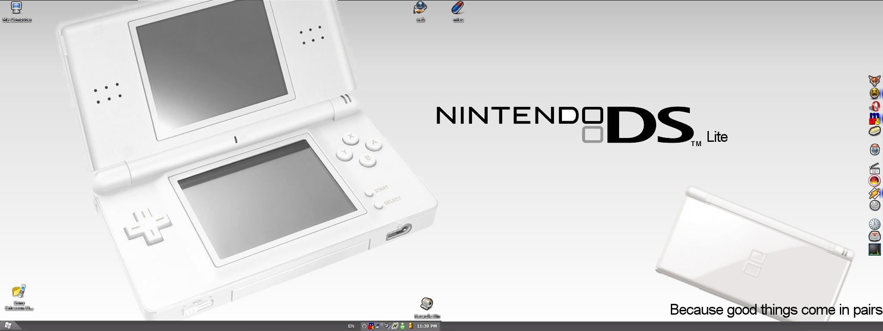Viewport: 883px width, 331px height.
Task: Click the gold bar icon in the dock
Action: pos(874,131)
